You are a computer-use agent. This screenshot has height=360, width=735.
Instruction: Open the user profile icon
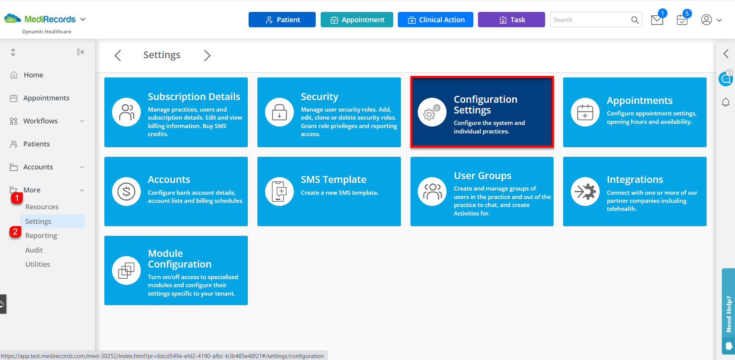point(706,20)
